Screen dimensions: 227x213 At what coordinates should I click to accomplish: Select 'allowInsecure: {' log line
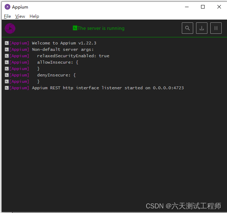pos(58,62)
